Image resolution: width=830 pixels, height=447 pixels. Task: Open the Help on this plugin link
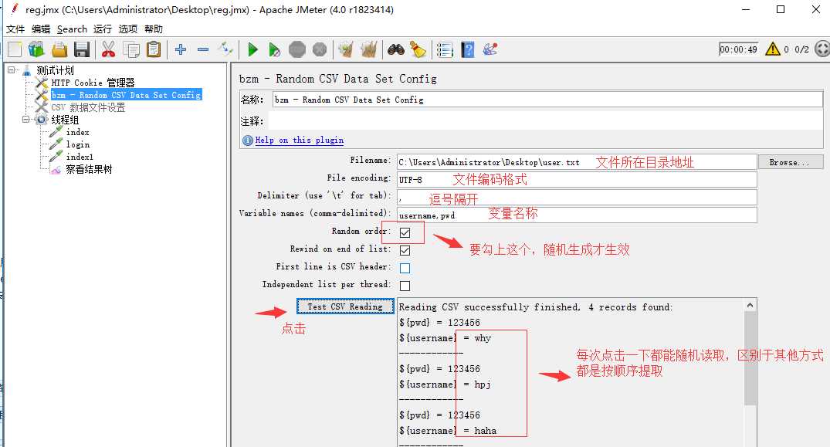299,140
